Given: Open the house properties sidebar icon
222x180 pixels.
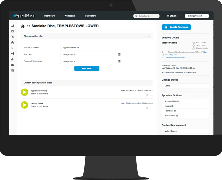Looking at the screenshot, I should click(12, 42).
